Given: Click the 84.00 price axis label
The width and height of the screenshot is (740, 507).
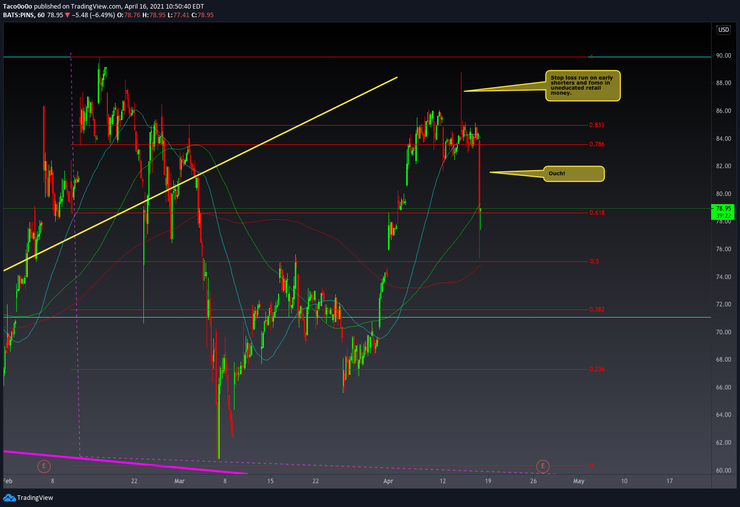Looking at the screenshot, I should (723, 139).
